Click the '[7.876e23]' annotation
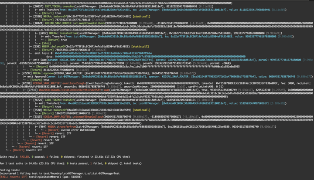 pos(99,20)
